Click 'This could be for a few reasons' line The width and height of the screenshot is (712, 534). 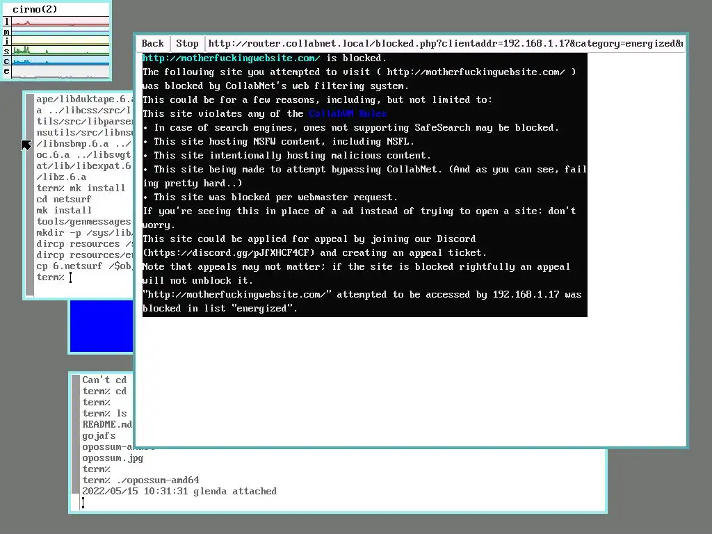tap(317, 100)
